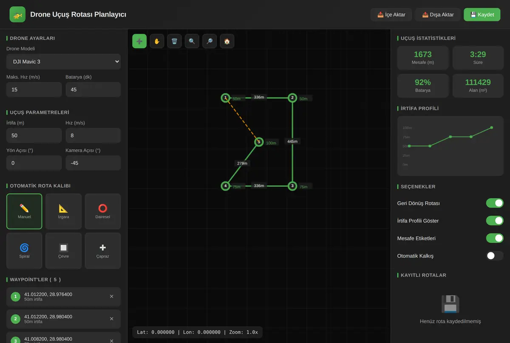This screenshot has height=343, width=510.
Task: Click the 279m distance label on the map
Action: click(x=242, y=163)
